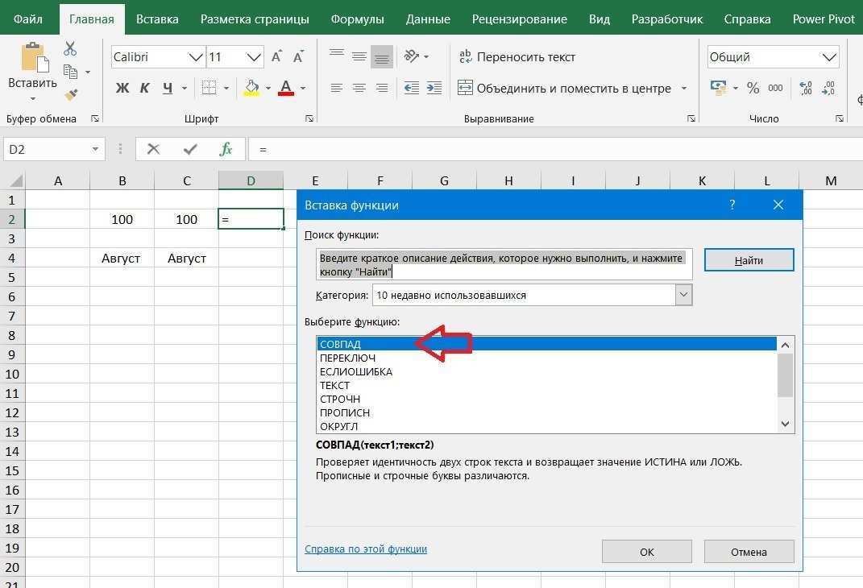
Task: Open the Справка по этой функции link
Action: coord(366,549)
